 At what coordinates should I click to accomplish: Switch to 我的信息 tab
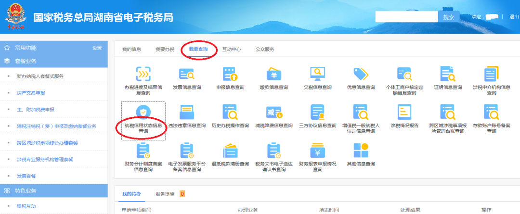[x=131, y=50]
